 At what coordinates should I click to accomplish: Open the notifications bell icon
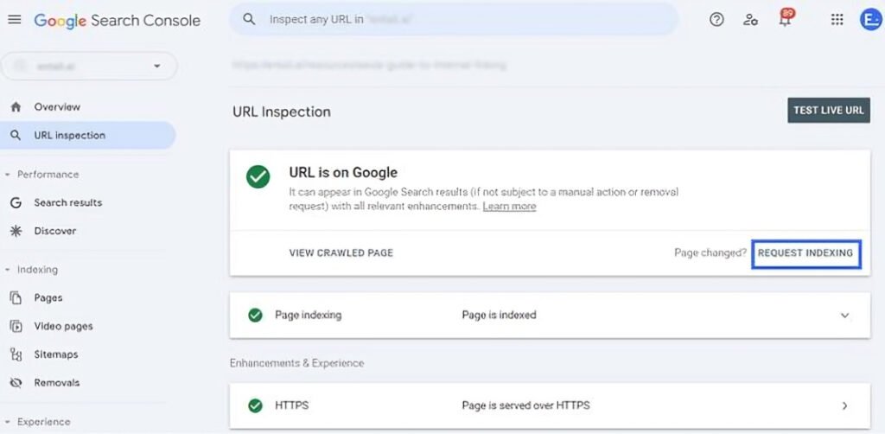(x=785, y=19)
